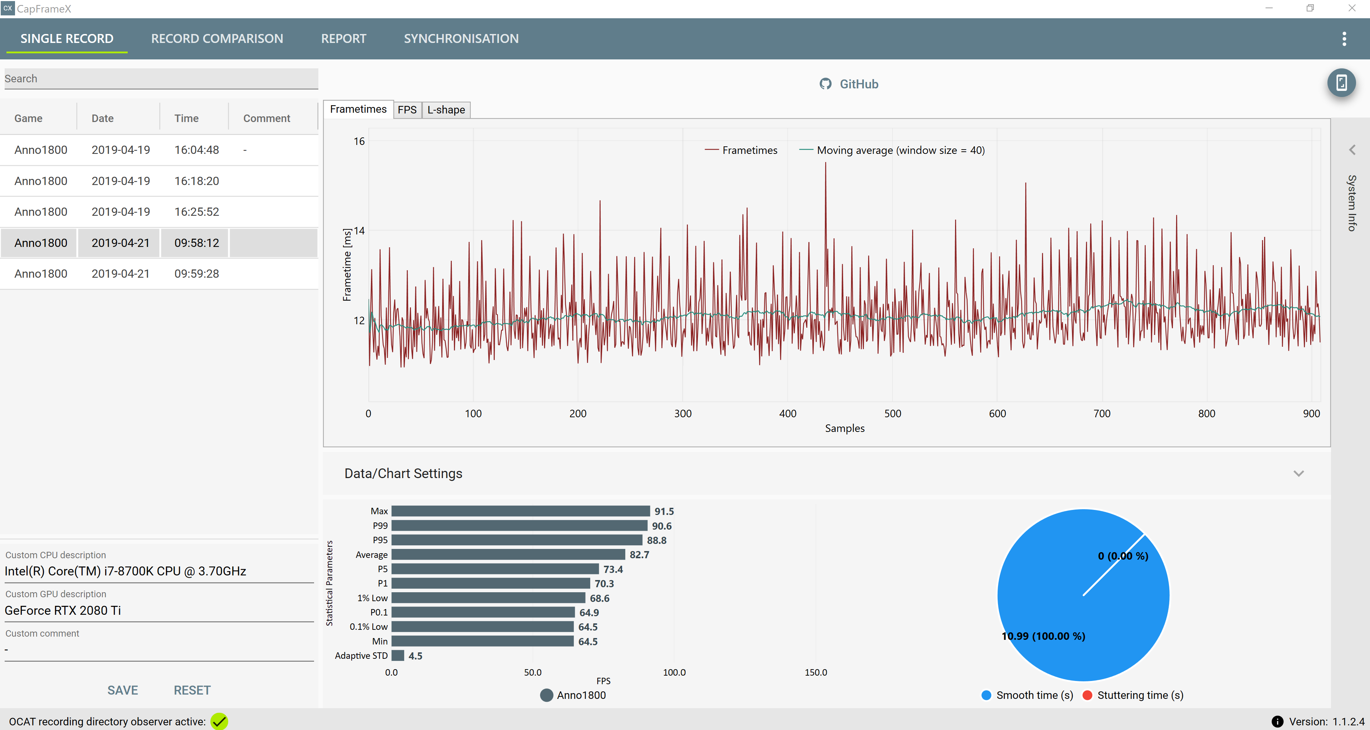Click the GitHub octocat icon
This screenshot has width=1370, height=730.
(x=826, y=84)
